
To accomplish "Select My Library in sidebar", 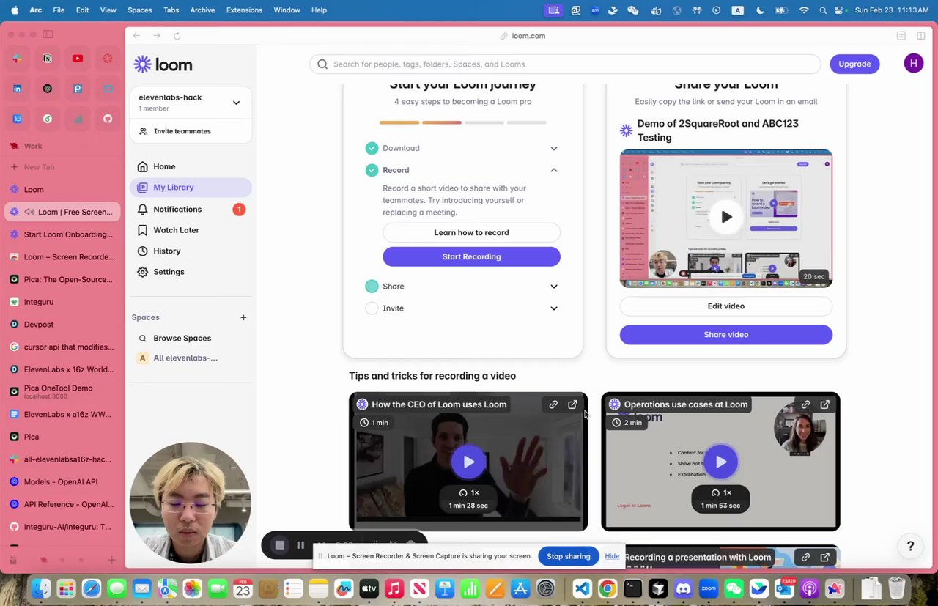I will coord(191,188).
